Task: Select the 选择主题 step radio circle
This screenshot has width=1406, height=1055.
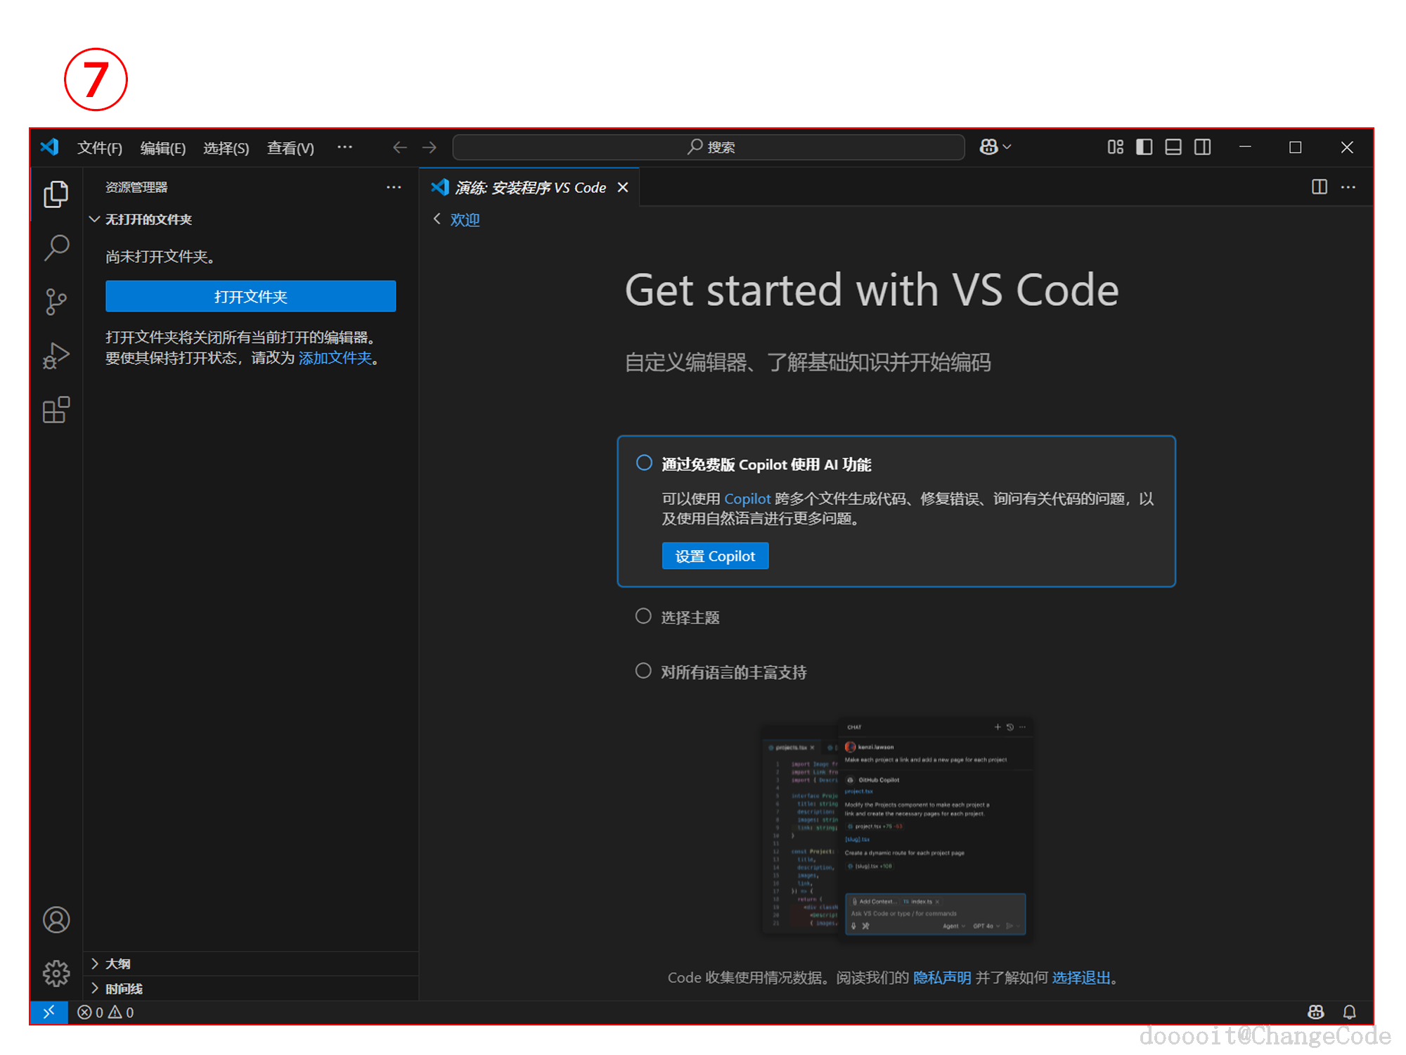Action: pyautogui.click(x=643, y=617)
